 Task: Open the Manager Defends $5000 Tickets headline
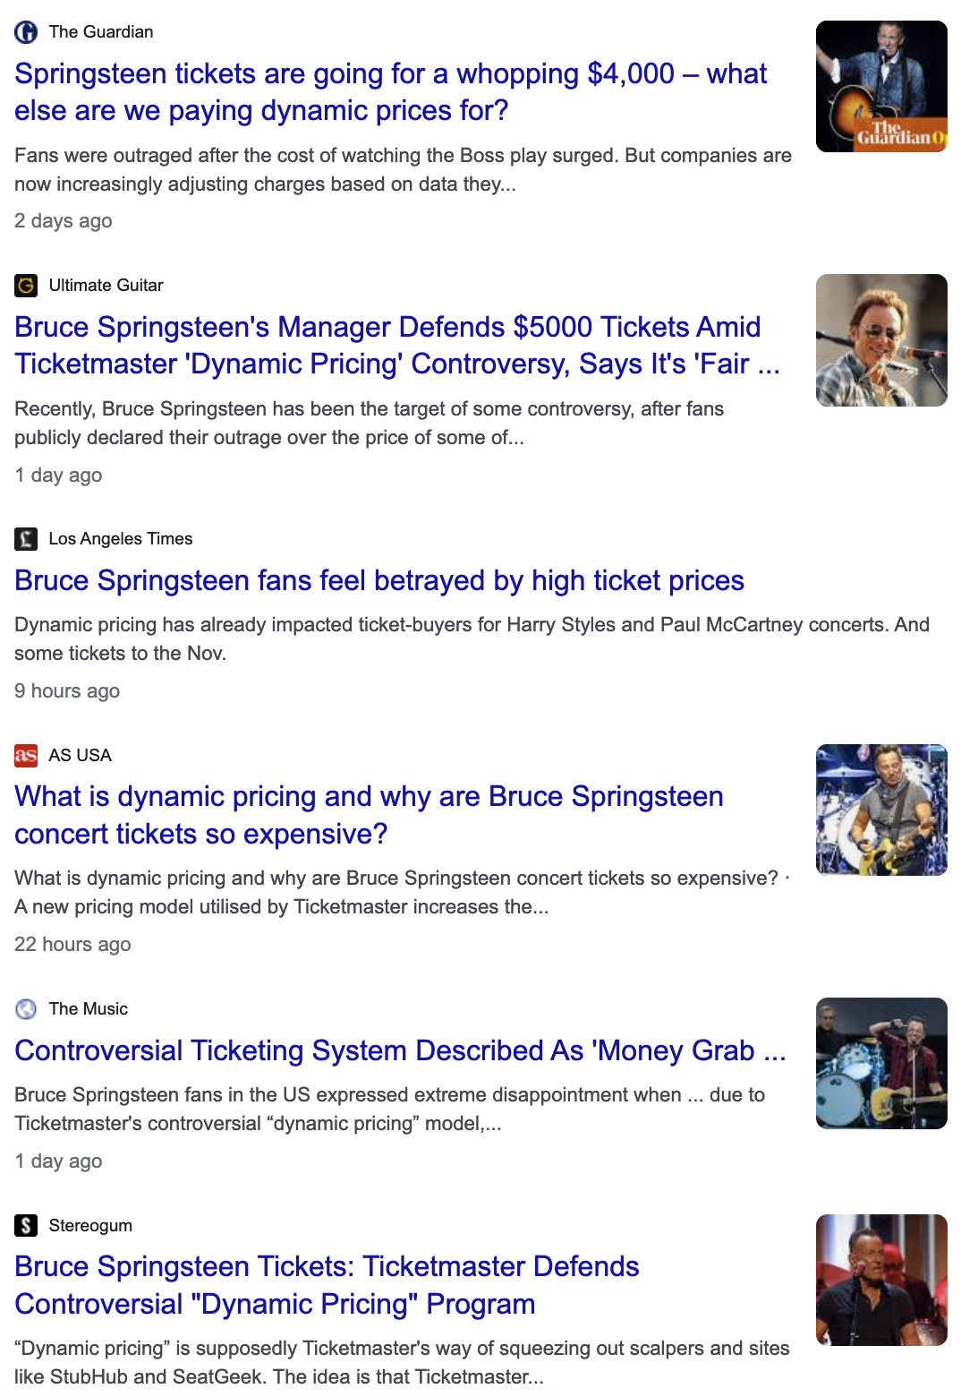point(397,346)
